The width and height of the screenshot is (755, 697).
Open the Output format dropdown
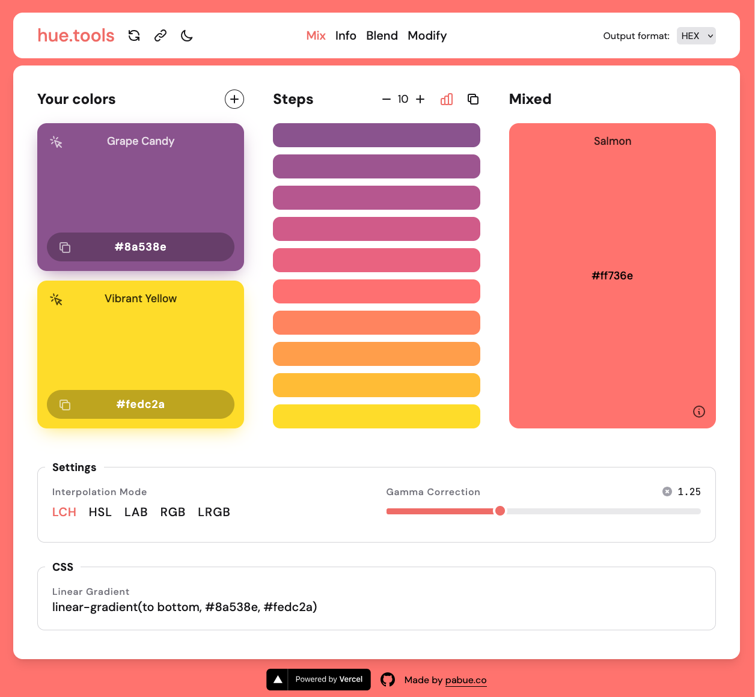696,36
